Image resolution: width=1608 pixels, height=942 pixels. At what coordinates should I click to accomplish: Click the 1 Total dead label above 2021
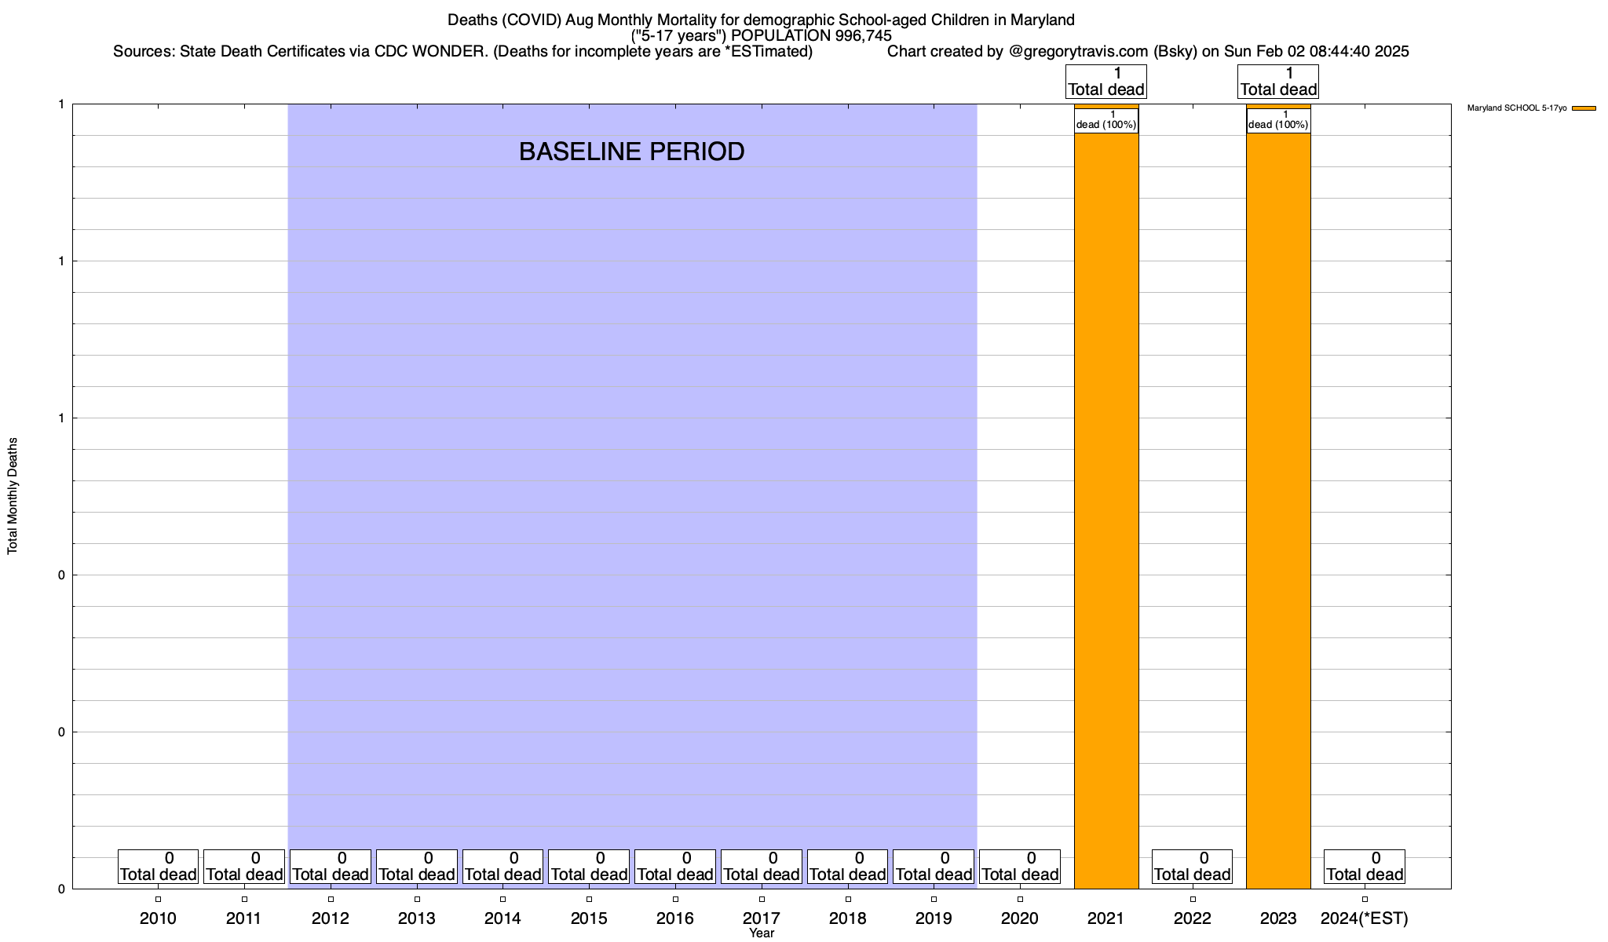(x=1105, y=82)
